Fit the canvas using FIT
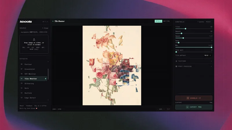Image resolution: width=232 pixels, height=130 pixels. pos(168,109)
